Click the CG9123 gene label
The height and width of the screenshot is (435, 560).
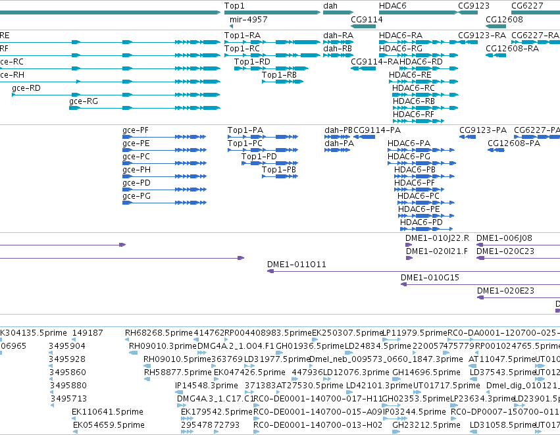coord(474,6)
